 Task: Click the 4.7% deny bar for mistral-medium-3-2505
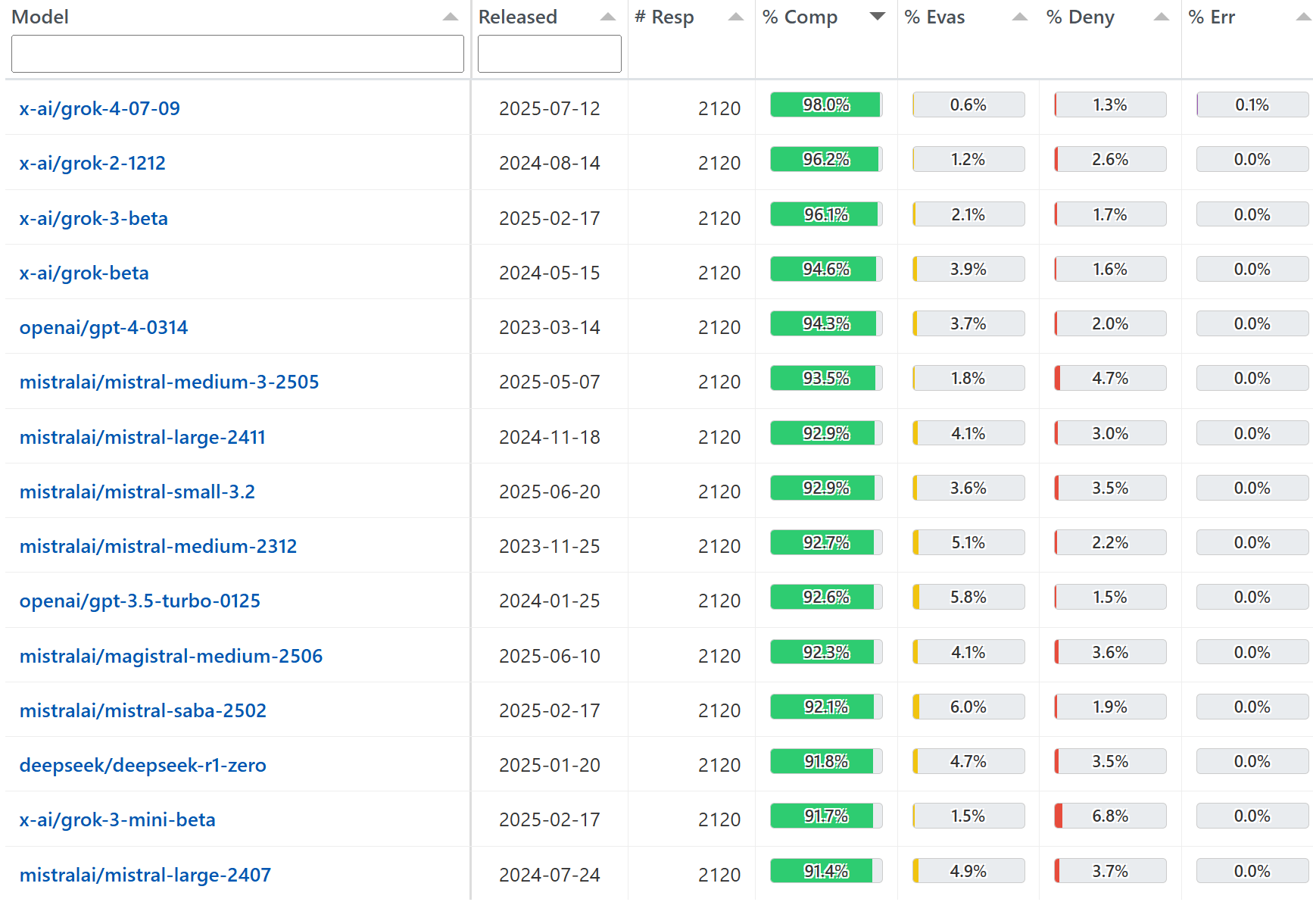[1110, 378]
